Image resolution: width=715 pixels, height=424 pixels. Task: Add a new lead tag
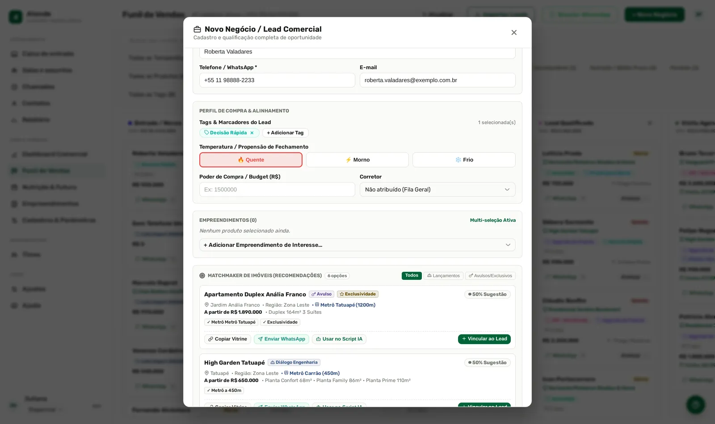point(285,133)
